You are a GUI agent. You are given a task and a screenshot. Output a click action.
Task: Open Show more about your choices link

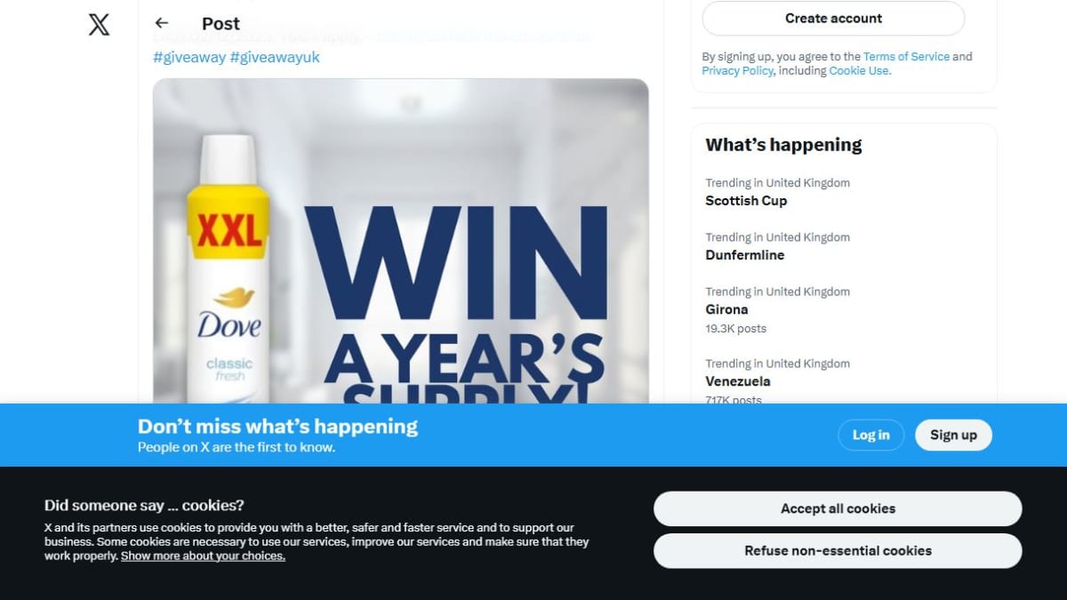tap(203, 556)
